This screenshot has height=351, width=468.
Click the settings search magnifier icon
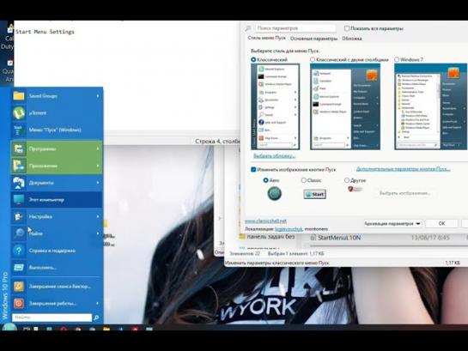248,28
